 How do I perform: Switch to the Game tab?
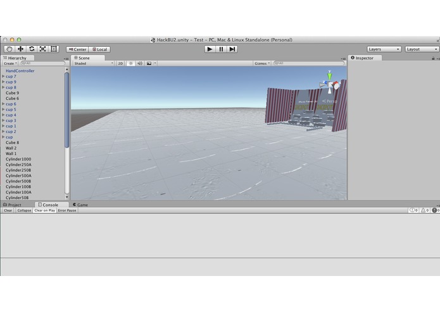tap(80, 205)
